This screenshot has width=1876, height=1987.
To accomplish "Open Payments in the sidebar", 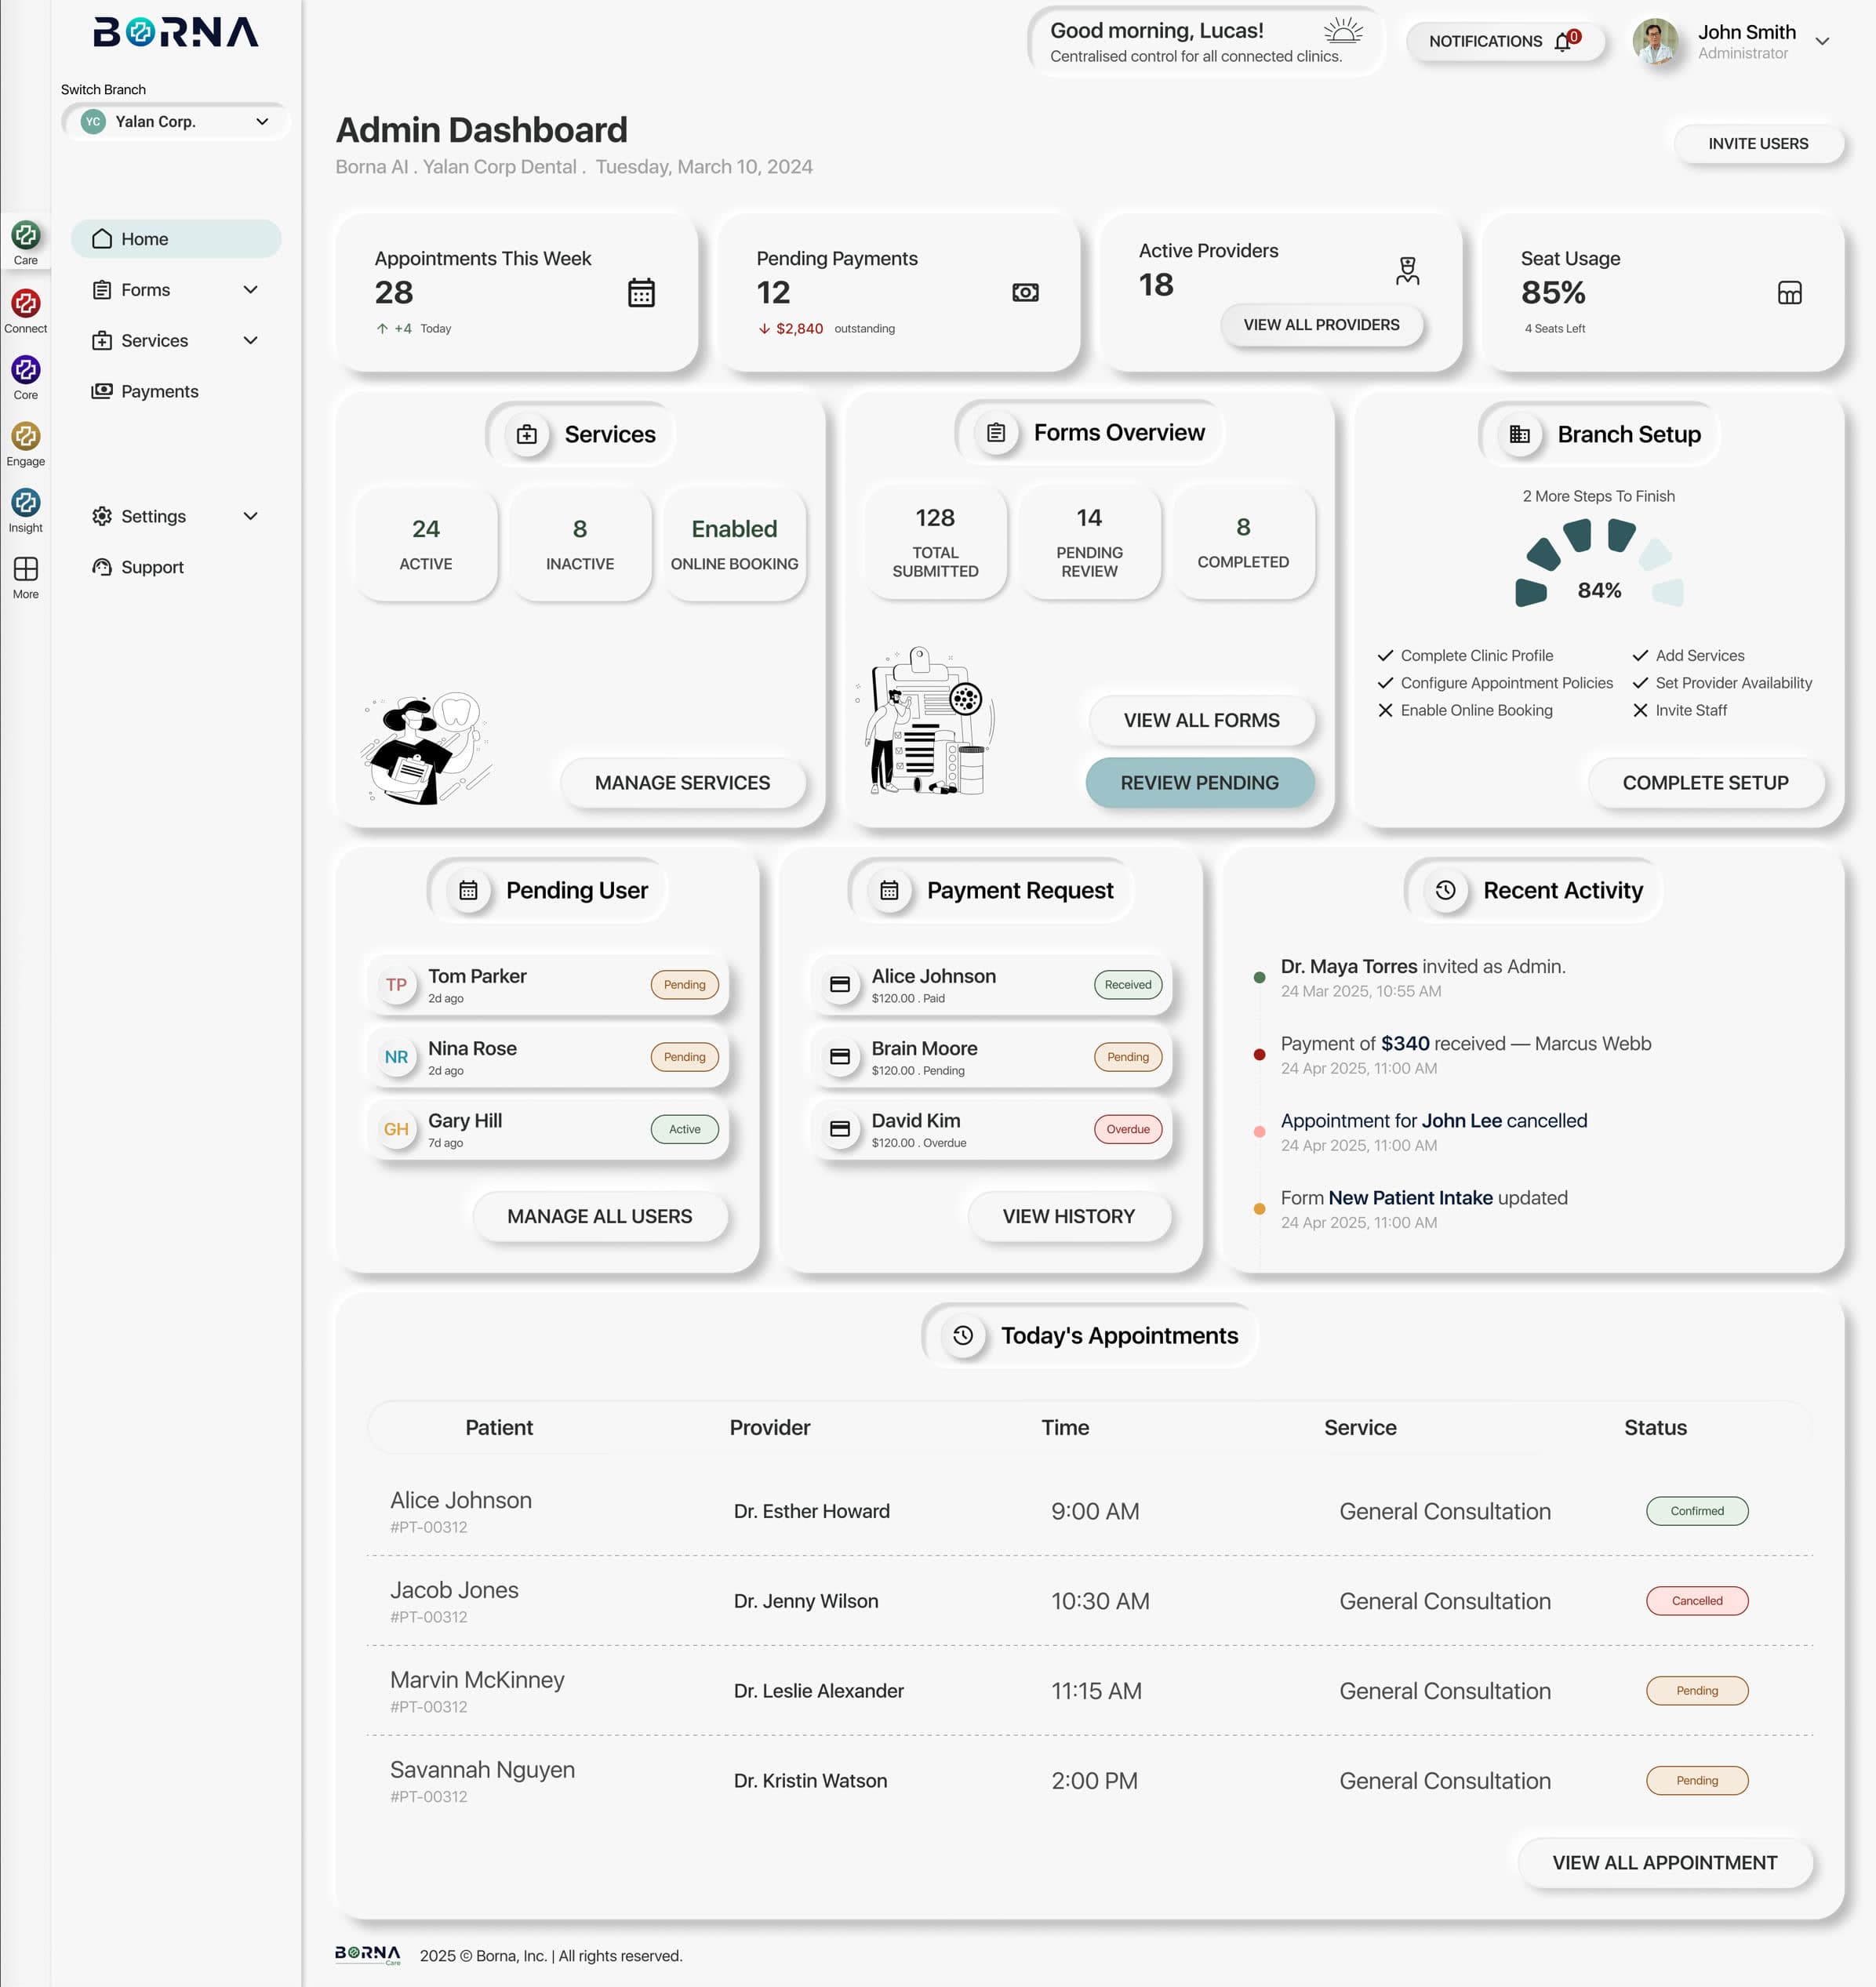I will [x=145, y=392].
